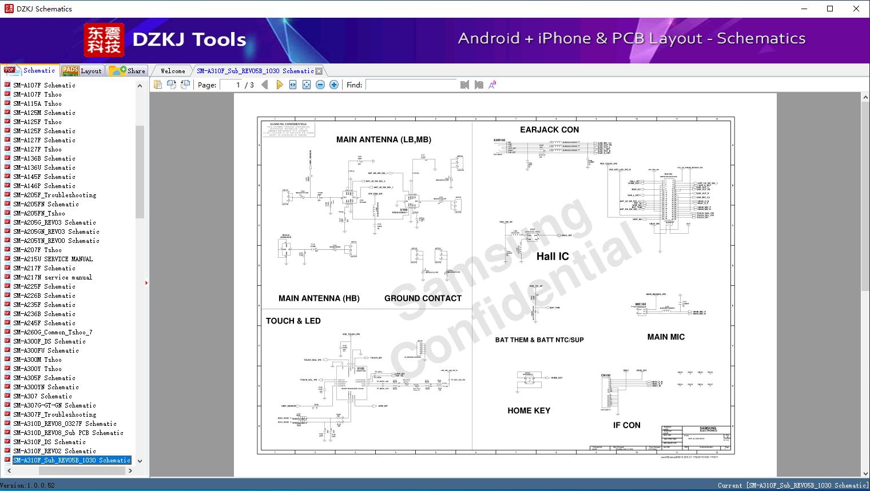Open the Share tab
The image size is (870, 491).
coord(127,71)
